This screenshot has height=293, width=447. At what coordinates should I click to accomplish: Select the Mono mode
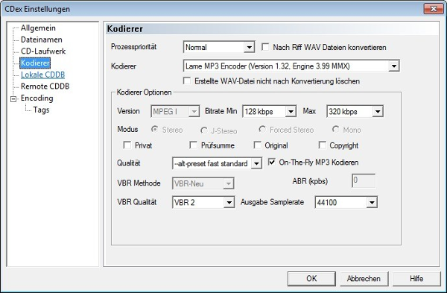click(x=335, y=130)
